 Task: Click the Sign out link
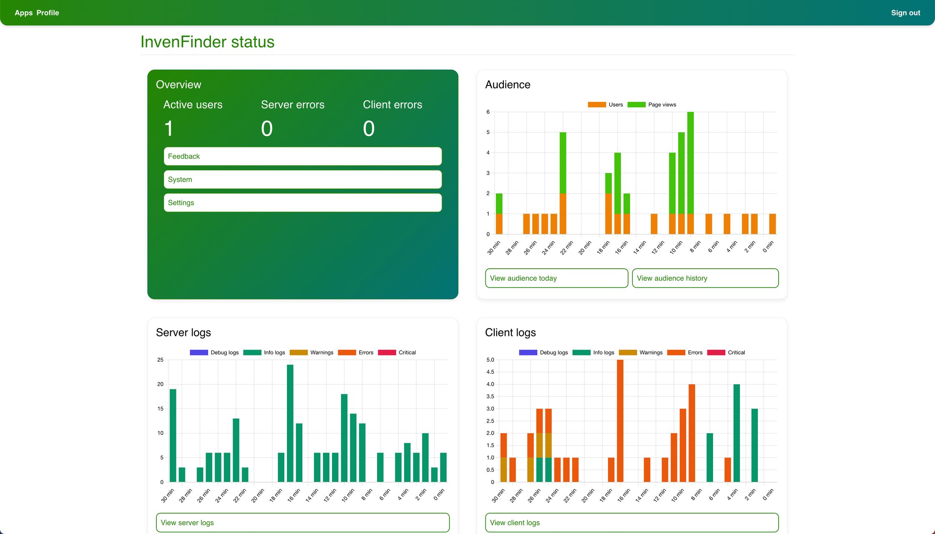[905, 13]
